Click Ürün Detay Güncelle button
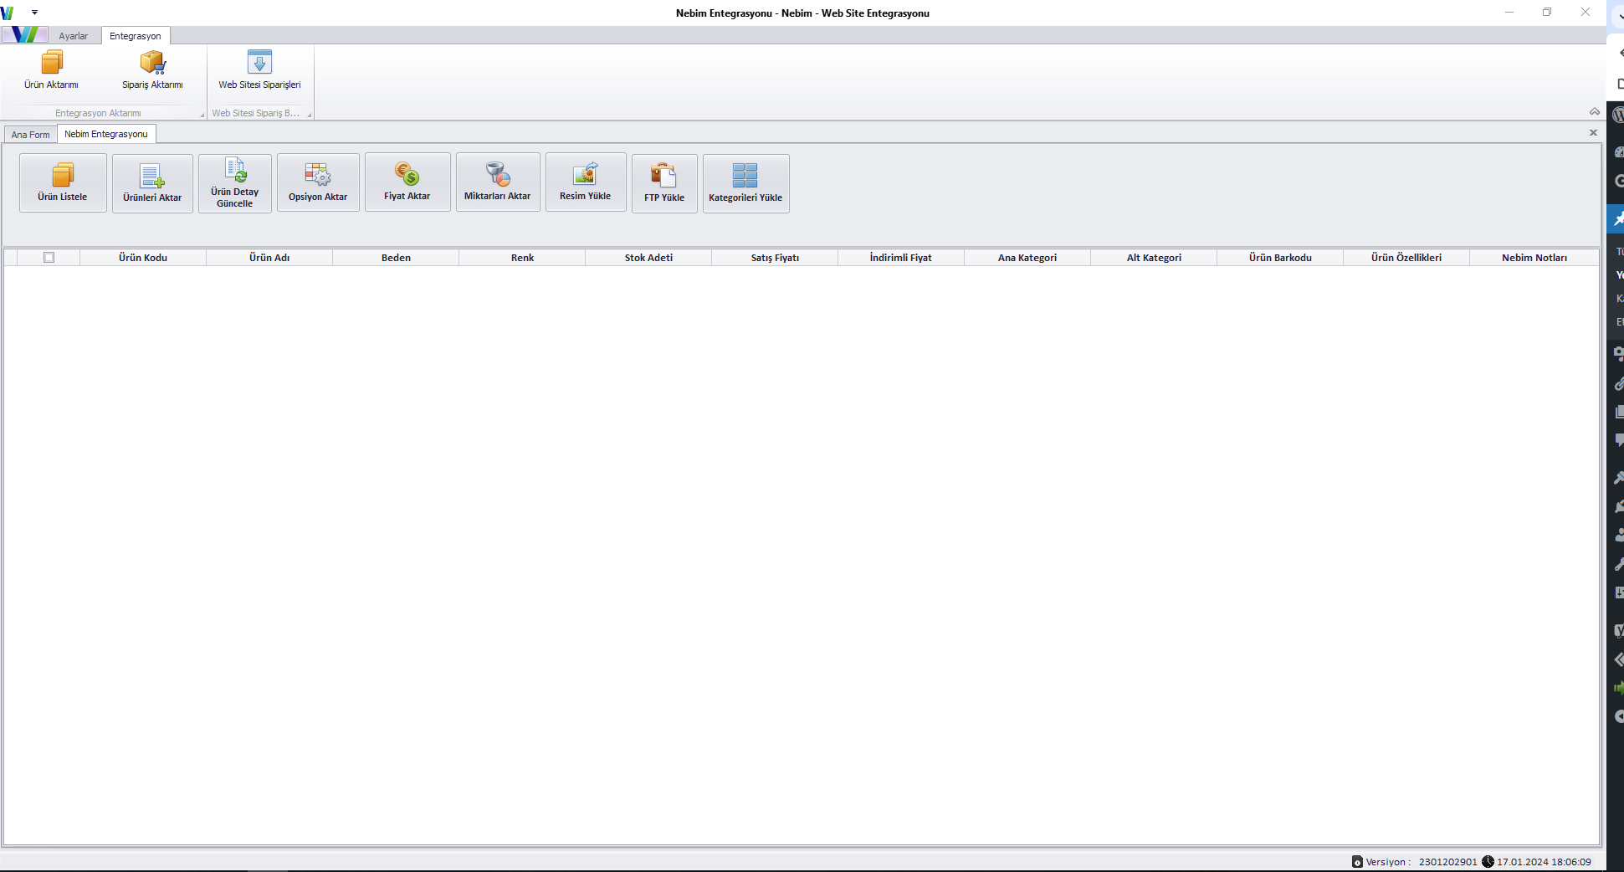Image resolution: width=1624 pixels, height=872 pixels. click(234, 183)
